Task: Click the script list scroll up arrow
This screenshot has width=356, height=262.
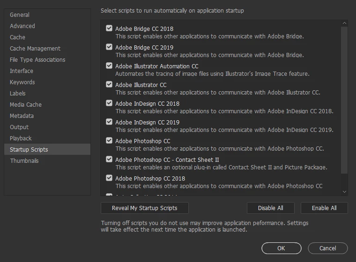Action: point(344,23)
